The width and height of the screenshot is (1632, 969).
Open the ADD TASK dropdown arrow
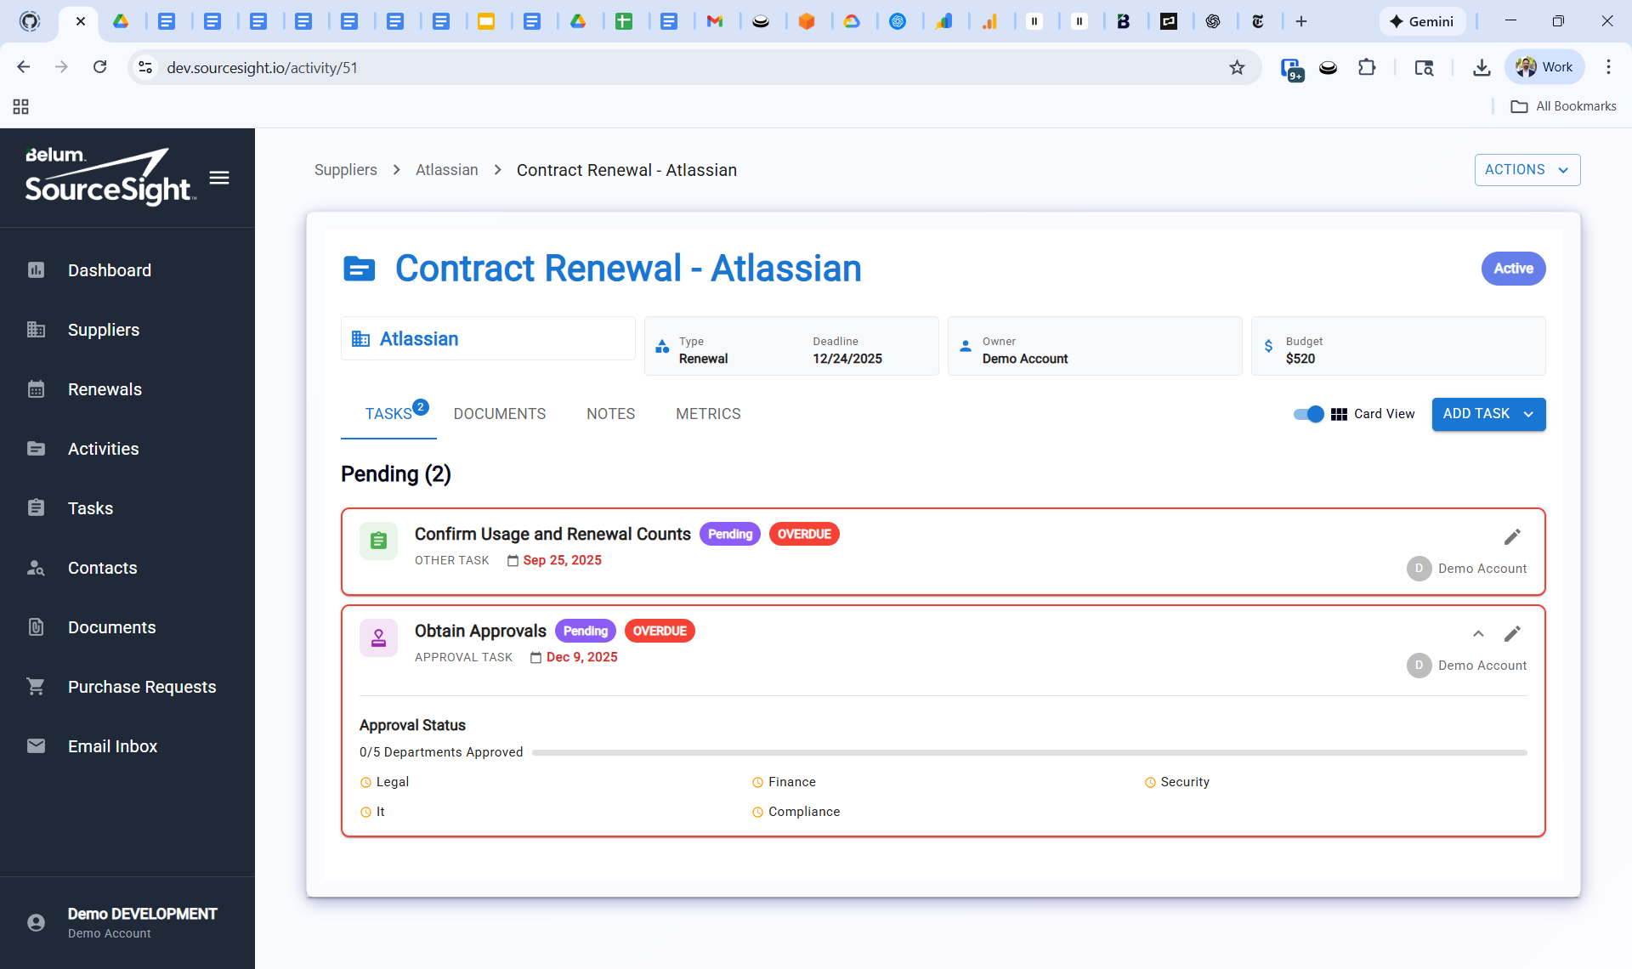[x=1527, y=414]
